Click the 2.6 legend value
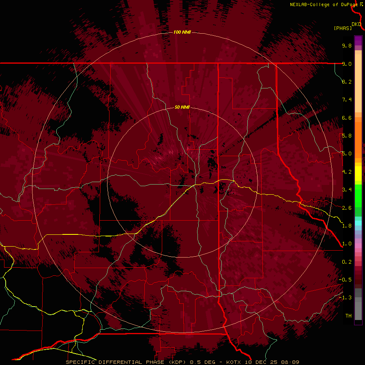The height and width of the screenshot is (365, 365). [347, 208]
